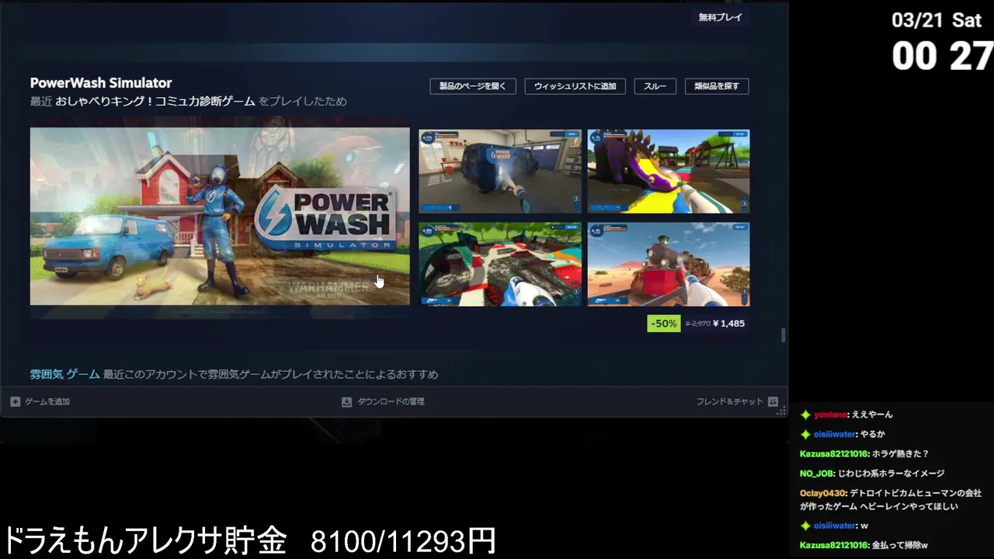Click the friends list icon beside フレンド＆チャット

tap(773, 401)
